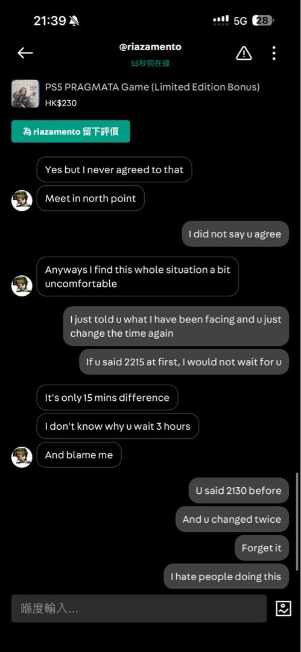Select 'It's only 15 mins difference' message
The height and width of the screenshot is (652, 301).
tap(107, 397)
